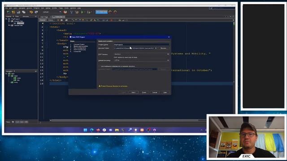Open the File menu

[6, 8]
